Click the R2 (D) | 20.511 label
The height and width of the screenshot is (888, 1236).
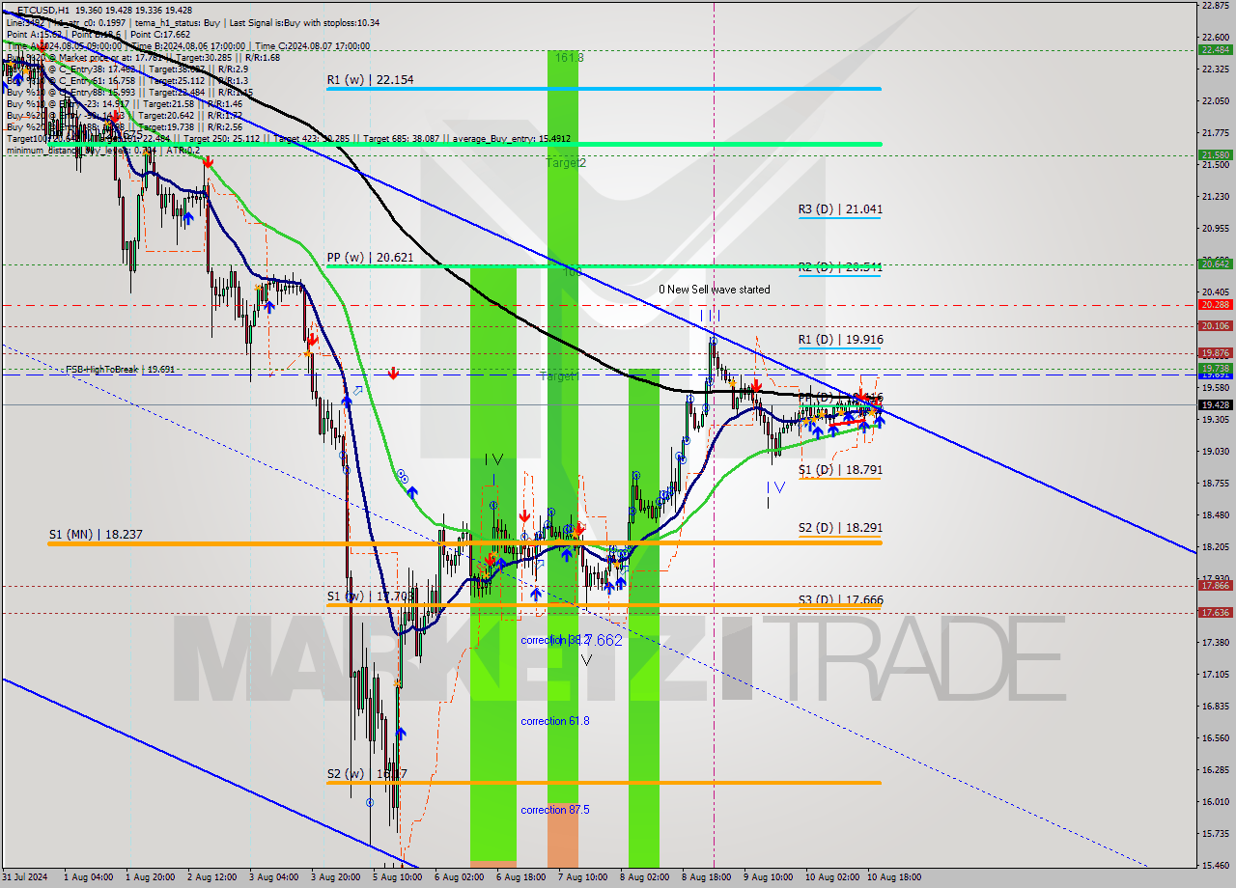840,266
